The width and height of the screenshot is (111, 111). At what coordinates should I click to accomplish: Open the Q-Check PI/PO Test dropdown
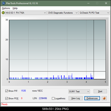coord(94,13)
